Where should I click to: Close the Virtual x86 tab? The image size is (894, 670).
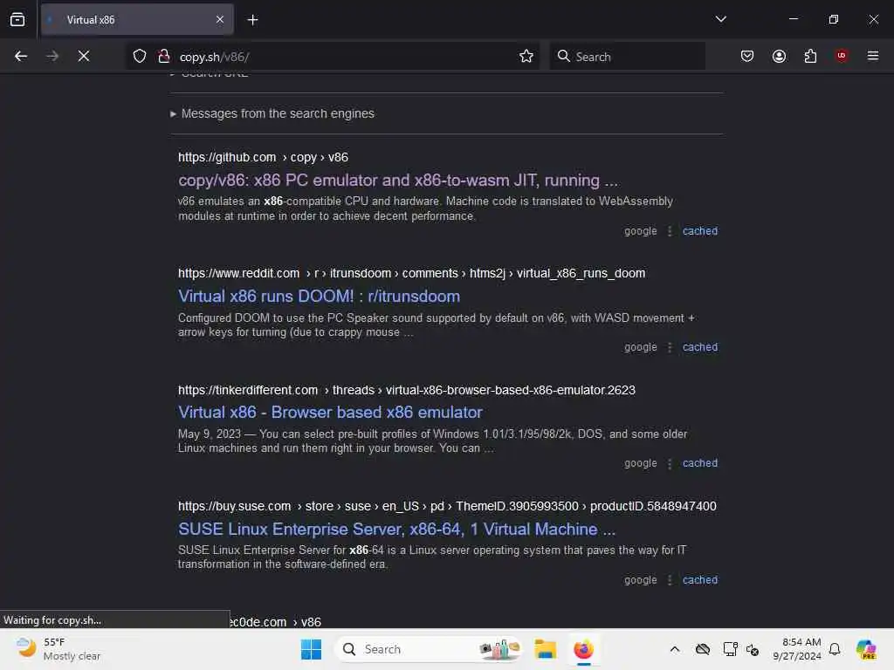click(x=220, y=20)
